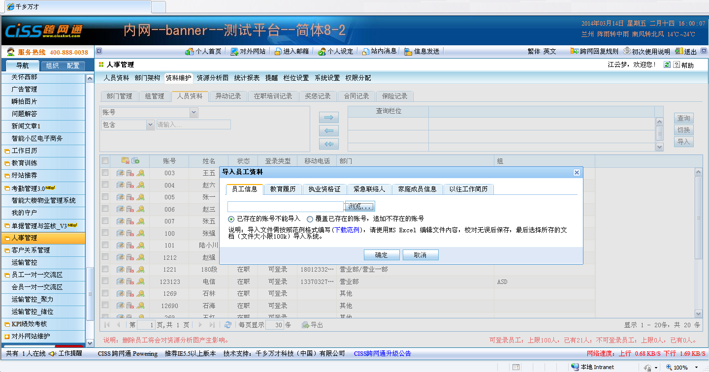
Task: Click the 导出 export icon in the pager
Action: tap(305, 325)
